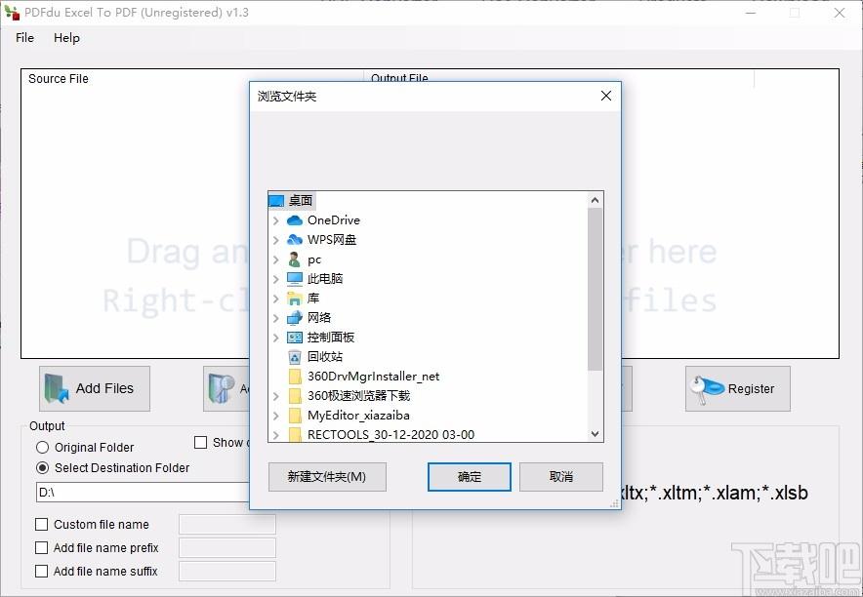Click the Output File column header
Screen dimensions: 863x597
pos(399,78)
